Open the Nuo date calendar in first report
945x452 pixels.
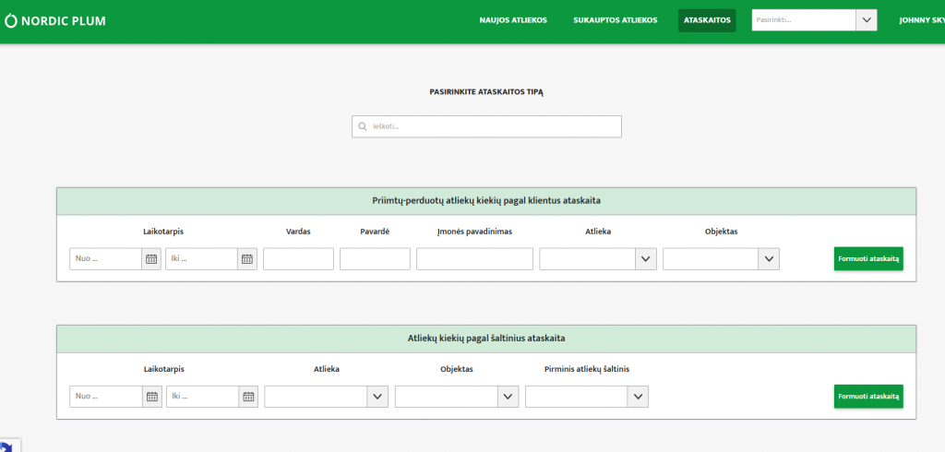[151, 259]
